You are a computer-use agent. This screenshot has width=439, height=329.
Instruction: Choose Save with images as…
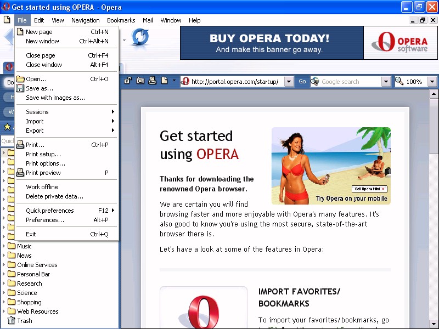point(66,98)
